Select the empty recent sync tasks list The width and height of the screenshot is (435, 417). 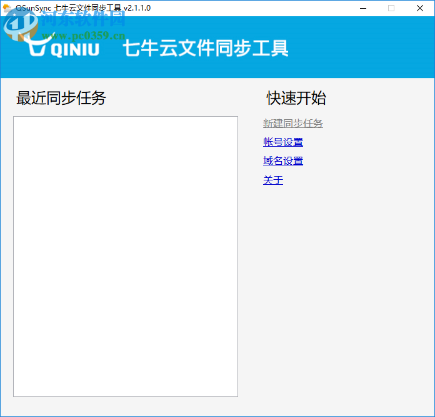[126, 257]
